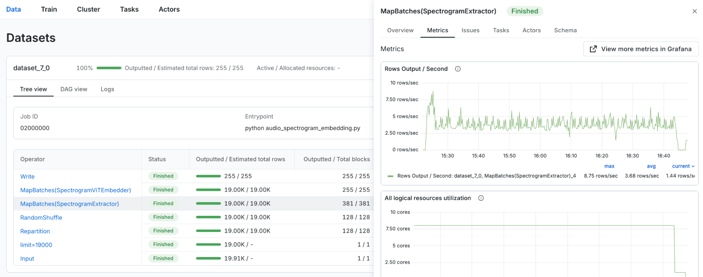Switch to the side panel Tasks tab
Screen dimensions: 703x277
point(501,30)
